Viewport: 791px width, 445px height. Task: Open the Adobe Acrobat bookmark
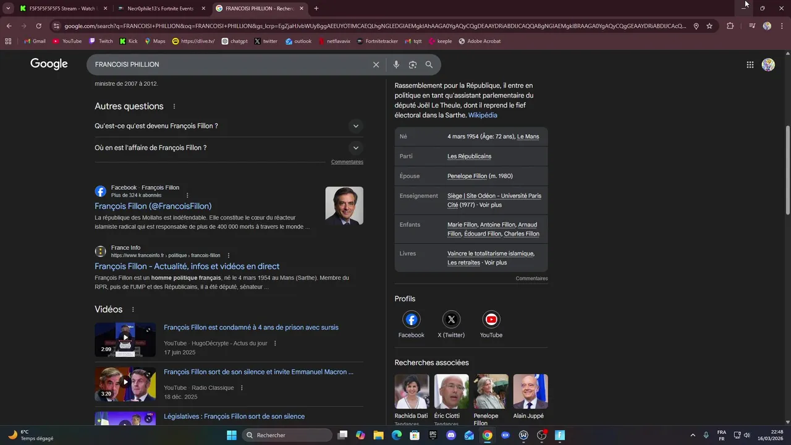pyautogui.click(x=480, y=41)
